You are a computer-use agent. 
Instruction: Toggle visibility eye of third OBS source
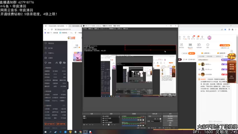(x=103, y=120)
